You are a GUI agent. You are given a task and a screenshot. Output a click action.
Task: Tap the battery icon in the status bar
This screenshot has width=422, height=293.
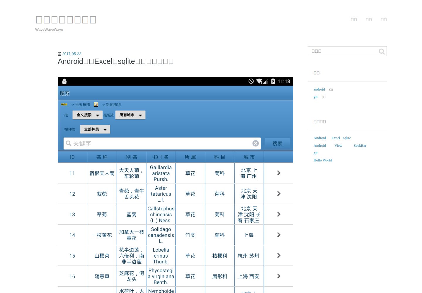pyautogui.click(x=273, y=81)
